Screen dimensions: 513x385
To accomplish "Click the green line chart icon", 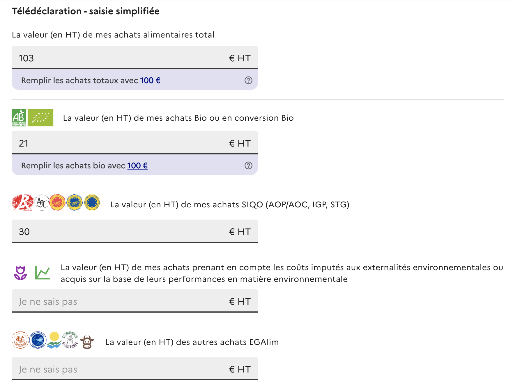I will pyautogui.click(x=43, y=273).
